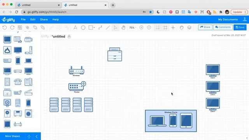The width and height of the screenshot is (249, 140).
Task: Activate the Hand pan tool
Action: click(123, 28)
